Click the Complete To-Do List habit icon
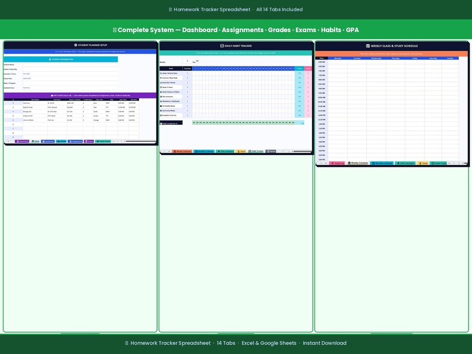Image resolution: width=472 pixels, height=354 pixels. 161,115
